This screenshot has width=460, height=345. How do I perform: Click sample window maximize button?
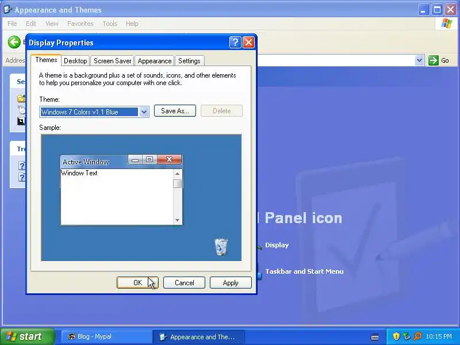click(149, 159)
